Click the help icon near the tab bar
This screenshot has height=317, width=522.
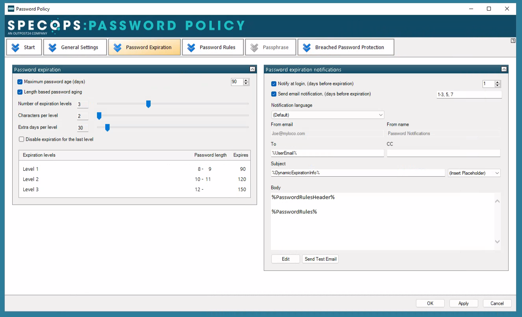[513, 40]
